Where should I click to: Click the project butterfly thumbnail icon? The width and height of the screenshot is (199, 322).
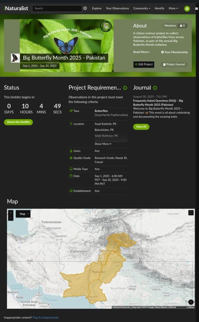coord(15,58)
